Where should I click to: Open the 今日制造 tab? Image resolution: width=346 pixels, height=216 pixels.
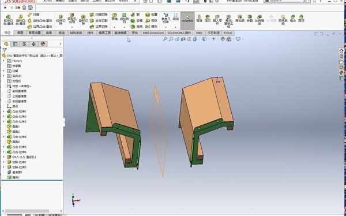tap(213, 33)
